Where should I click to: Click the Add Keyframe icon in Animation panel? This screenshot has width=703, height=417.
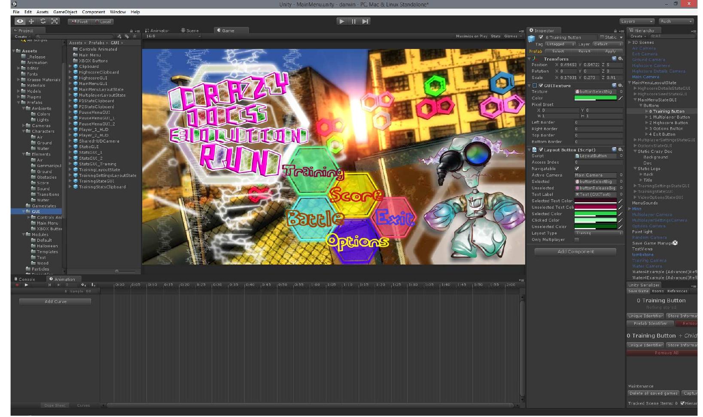click(83, 285)
